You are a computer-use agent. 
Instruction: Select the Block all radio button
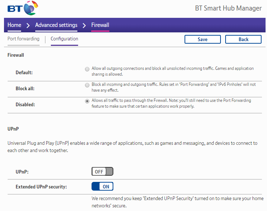87,85
